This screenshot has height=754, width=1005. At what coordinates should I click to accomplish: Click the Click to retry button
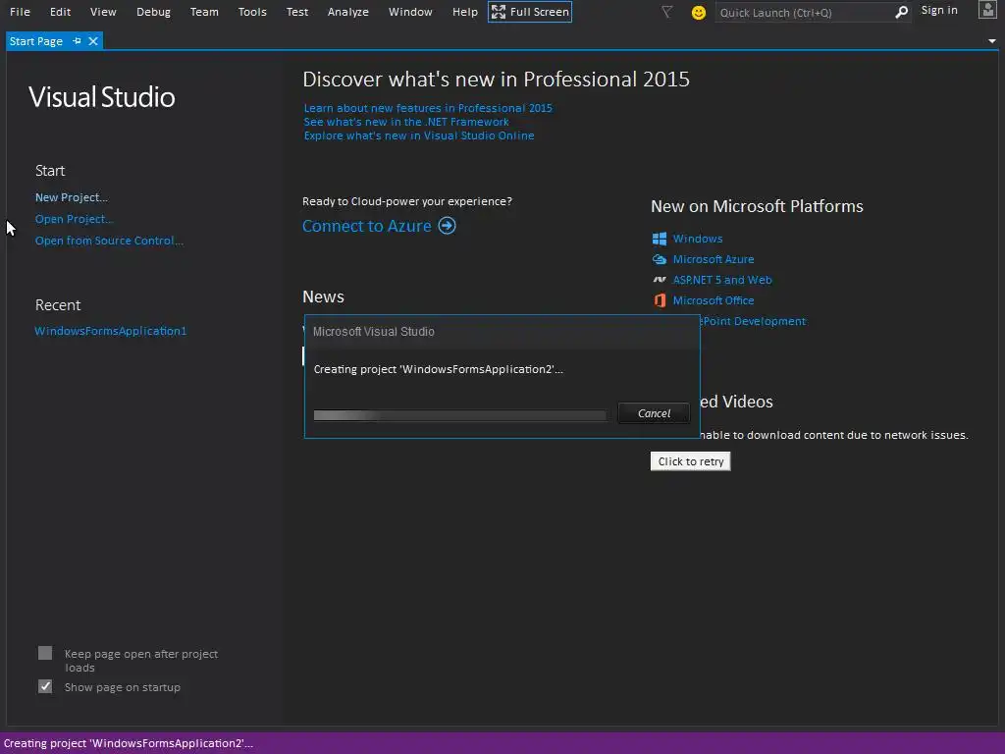pyautogui.click(x=690, y=461)
